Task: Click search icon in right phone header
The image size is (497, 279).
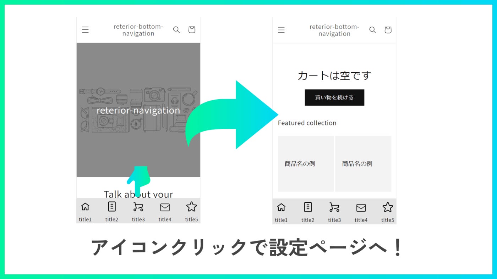Action: tap(372, 30)
